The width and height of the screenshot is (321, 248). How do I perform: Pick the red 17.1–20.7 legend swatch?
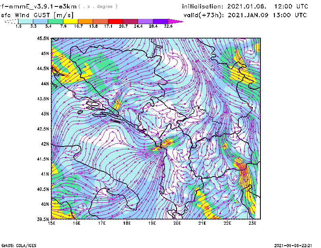click(x=116, y=21)
